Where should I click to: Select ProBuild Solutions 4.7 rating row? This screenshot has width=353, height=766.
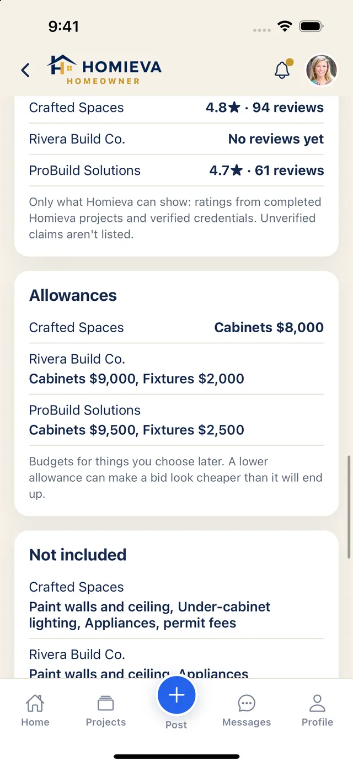coord(176,171)
